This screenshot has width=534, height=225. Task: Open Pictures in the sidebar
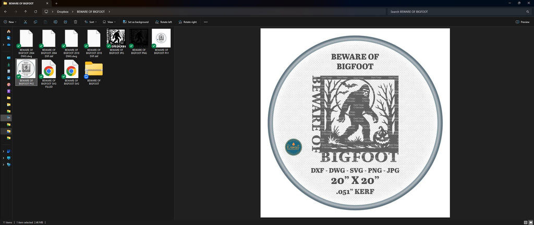[x=8, y=78]
